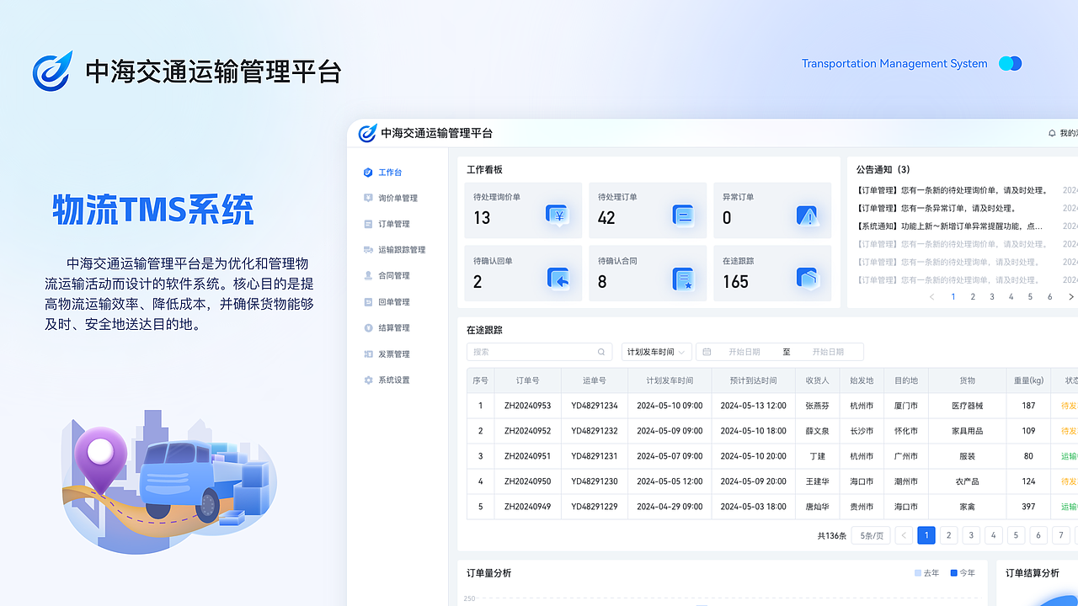The height and width of the screenshot is (606, 1078).
Task: Open the 计划发车时间 dropdown
Action: click(657, 352)
